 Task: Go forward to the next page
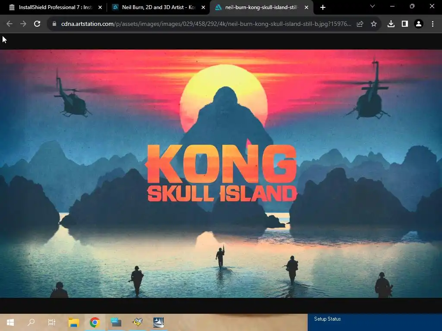click(x=23, y=24)
